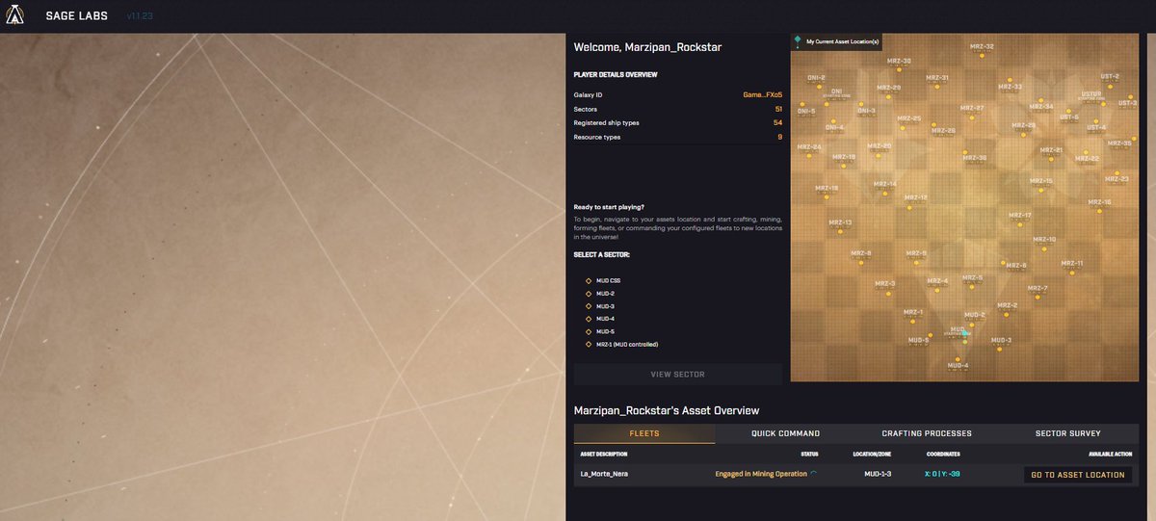Select MRZ-16 marker on the galaxy map
The image size is (1156, 521).
click(1099, 211)
